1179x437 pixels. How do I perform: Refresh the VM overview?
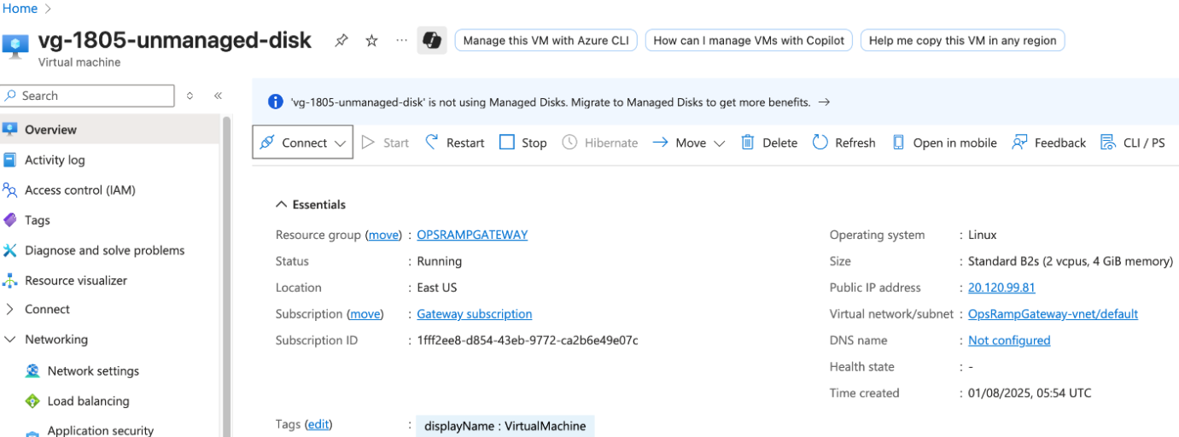[844, 143]
